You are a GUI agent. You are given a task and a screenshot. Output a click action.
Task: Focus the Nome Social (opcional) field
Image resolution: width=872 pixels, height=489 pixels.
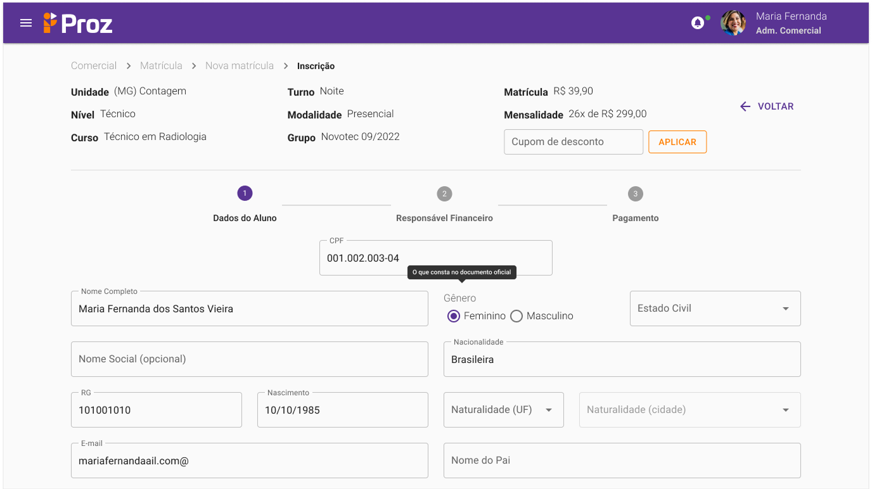249,359
